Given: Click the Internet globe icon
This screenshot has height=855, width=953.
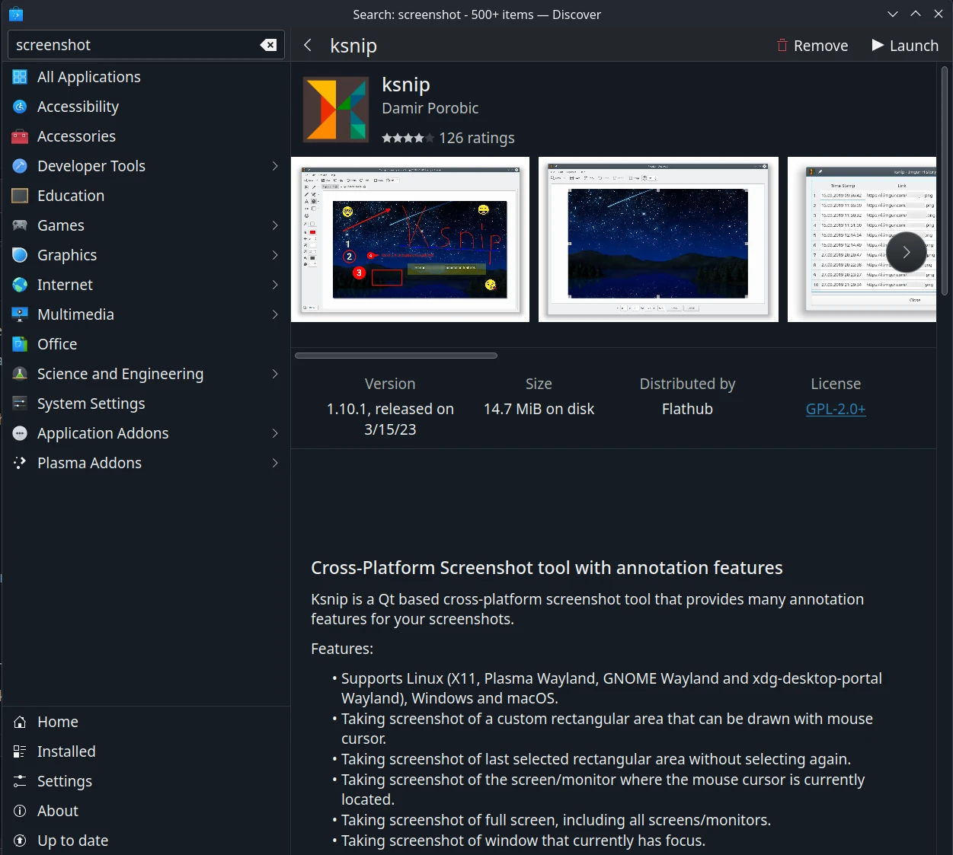Looking at the screenshot, I should 21,285.
